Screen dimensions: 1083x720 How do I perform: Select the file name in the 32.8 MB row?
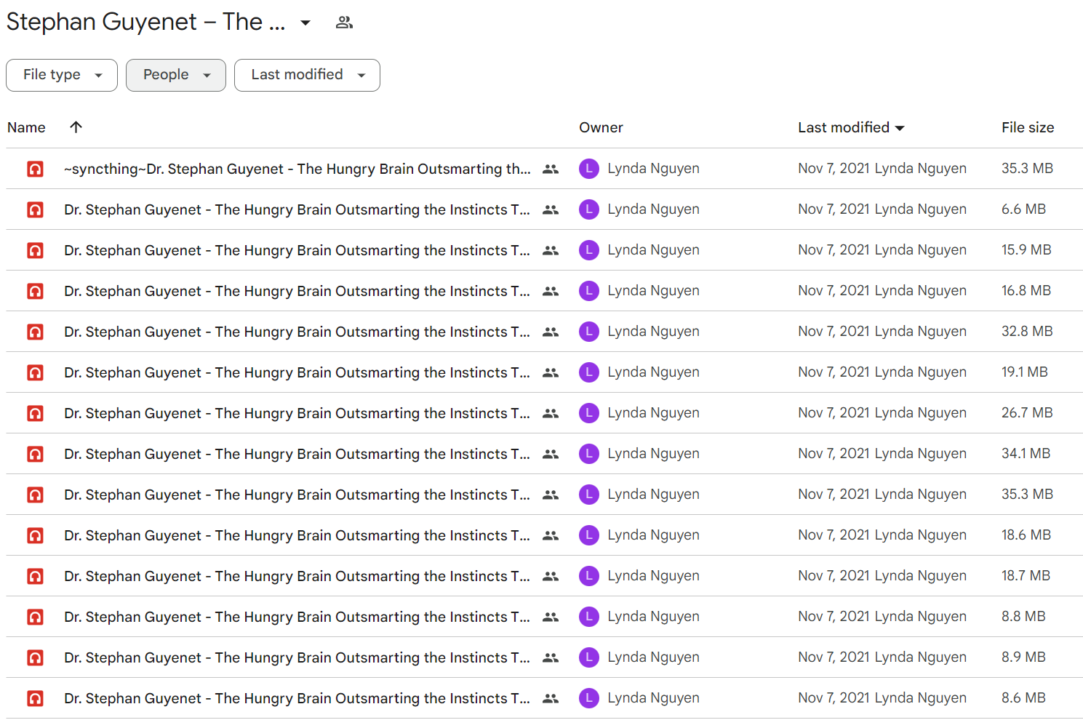tap(297, 332)
